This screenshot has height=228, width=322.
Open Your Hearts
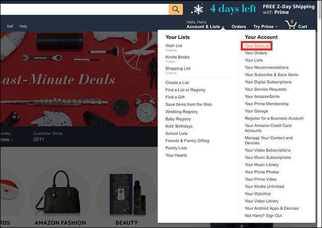point(176,155)
